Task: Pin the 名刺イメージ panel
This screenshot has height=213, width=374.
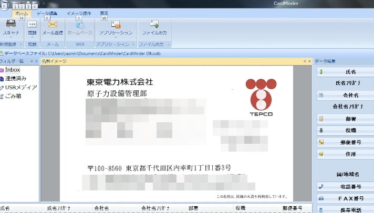Action: click(305, 61)
